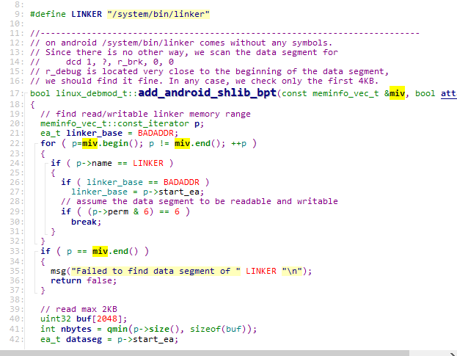Viewport: 457px width, 356px height.
Task: Click the function name 'add_android_shlib_bpt'
Action: coord(207,92)
